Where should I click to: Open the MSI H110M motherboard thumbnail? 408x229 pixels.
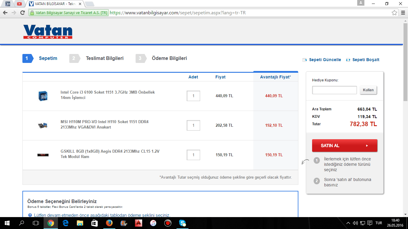click(43, 125)
